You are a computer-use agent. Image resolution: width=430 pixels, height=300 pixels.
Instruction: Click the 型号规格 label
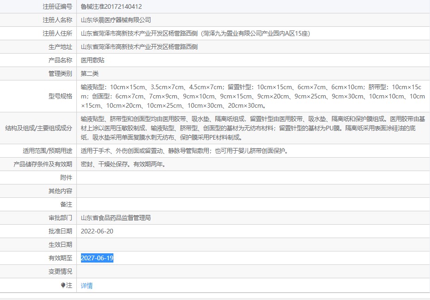click(x=60, y=96)
